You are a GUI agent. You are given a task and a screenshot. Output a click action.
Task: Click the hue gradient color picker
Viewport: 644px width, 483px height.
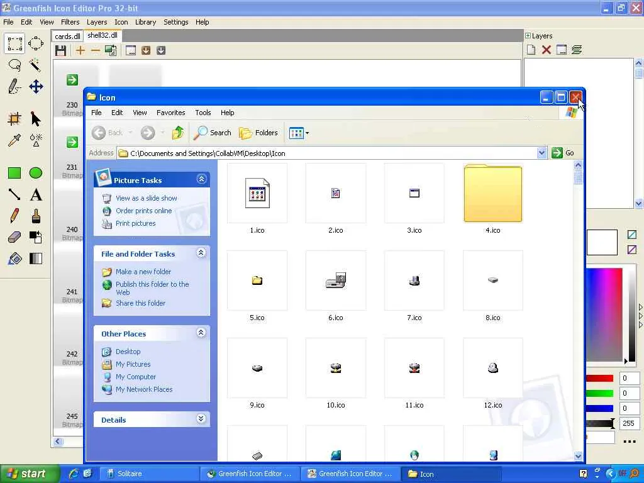[604, 315]
